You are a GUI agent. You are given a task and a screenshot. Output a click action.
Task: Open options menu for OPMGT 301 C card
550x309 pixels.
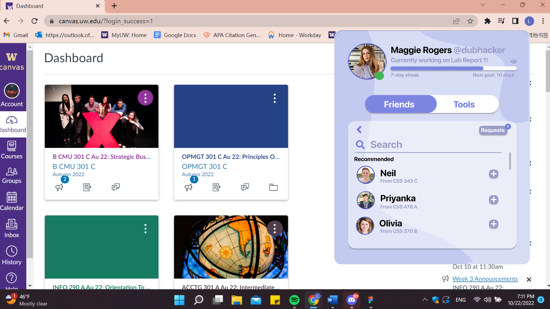(x=275, y=98)
